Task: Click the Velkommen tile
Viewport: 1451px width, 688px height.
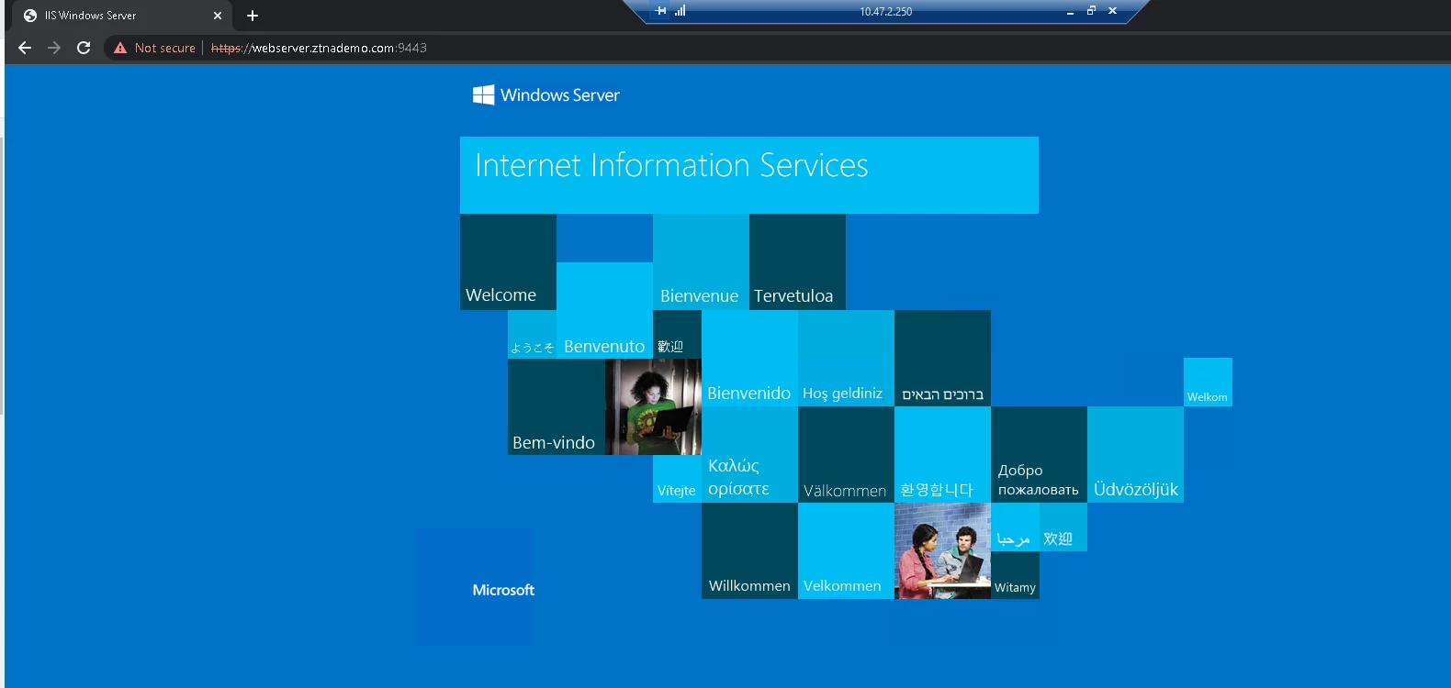Action: [x=846, y=550]
